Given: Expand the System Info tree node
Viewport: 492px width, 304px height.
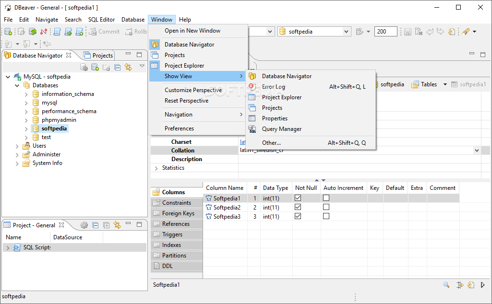Looking at the screenshot, I should [17, 164].
